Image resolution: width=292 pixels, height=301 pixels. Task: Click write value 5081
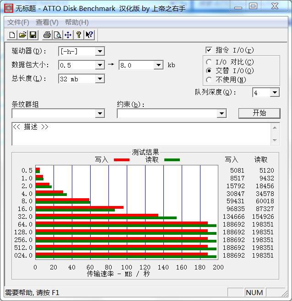[x=237, y=170]
